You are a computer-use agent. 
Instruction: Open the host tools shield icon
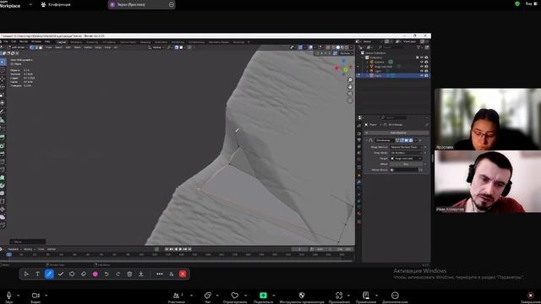pos(302,296)
